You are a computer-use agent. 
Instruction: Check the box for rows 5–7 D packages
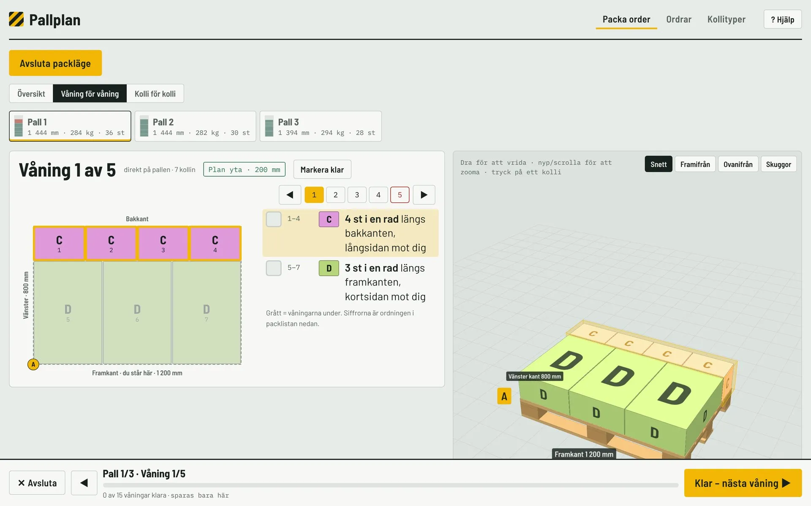pyautogui.click(x=274, y=268)
